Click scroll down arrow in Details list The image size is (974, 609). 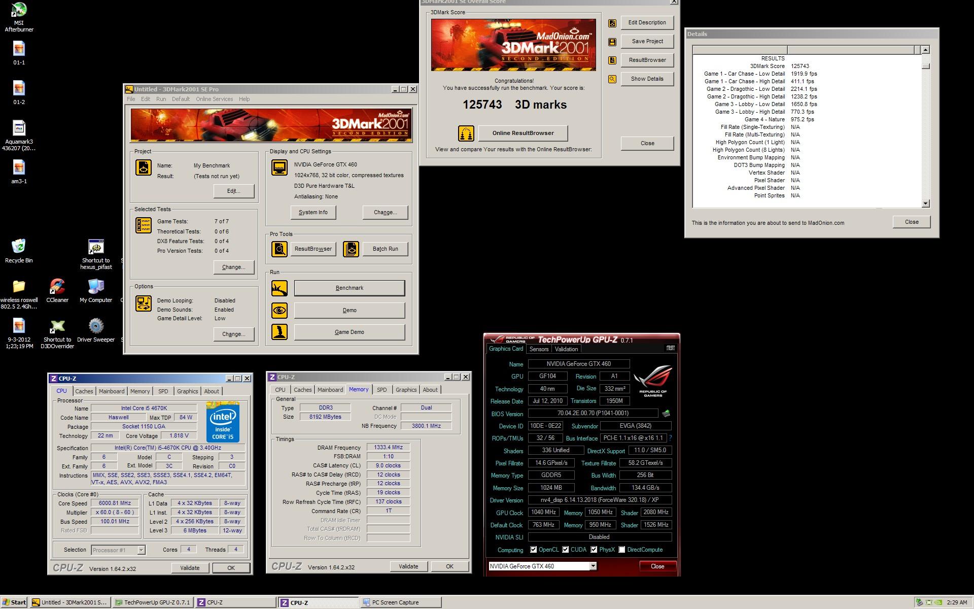[925, 204]
